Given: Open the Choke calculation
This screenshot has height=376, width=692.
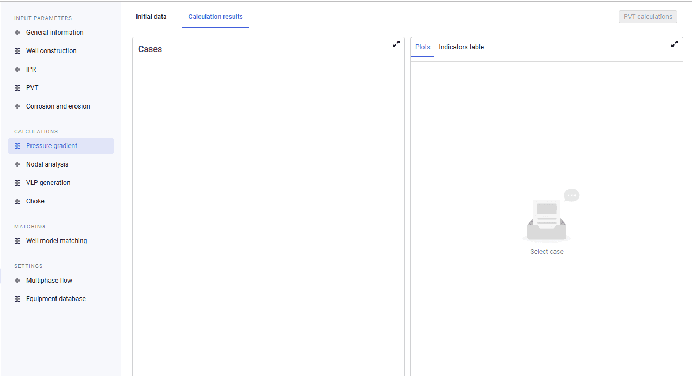Looking at the screenshot, I should click(61, 201).
